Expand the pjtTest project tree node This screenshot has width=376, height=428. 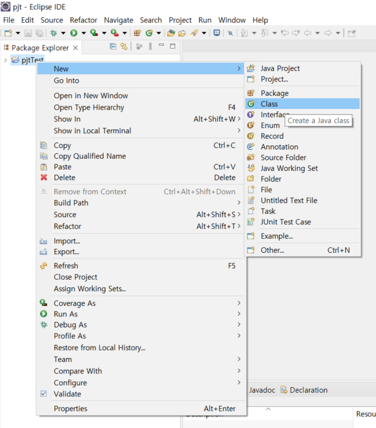[x=5, y=60]
